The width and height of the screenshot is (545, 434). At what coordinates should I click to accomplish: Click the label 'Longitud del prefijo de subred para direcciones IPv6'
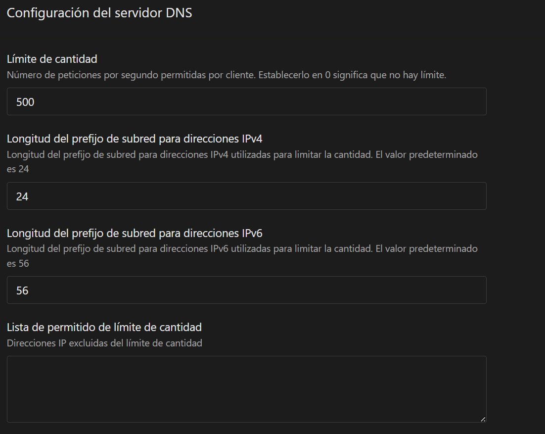point(135,233)
